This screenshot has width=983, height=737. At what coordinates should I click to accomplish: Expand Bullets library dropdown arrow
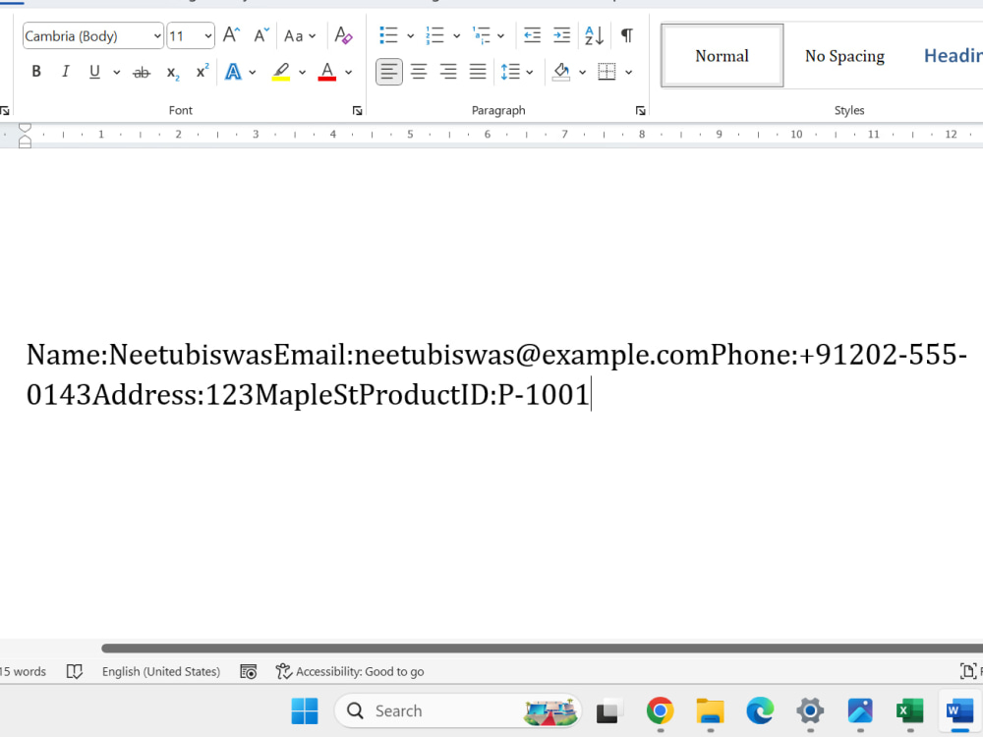[x=411, y=36]
